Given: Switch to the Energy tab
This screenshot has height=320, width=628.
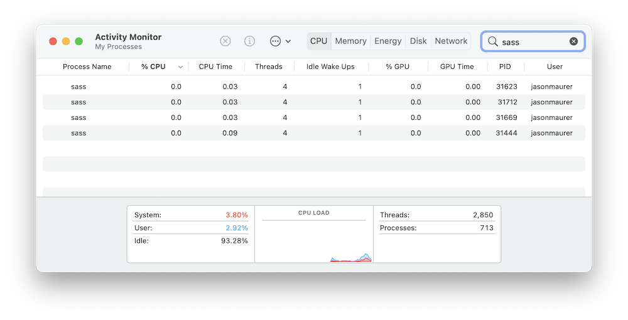Looking at the screenshot, I should [x=387, y=41].
